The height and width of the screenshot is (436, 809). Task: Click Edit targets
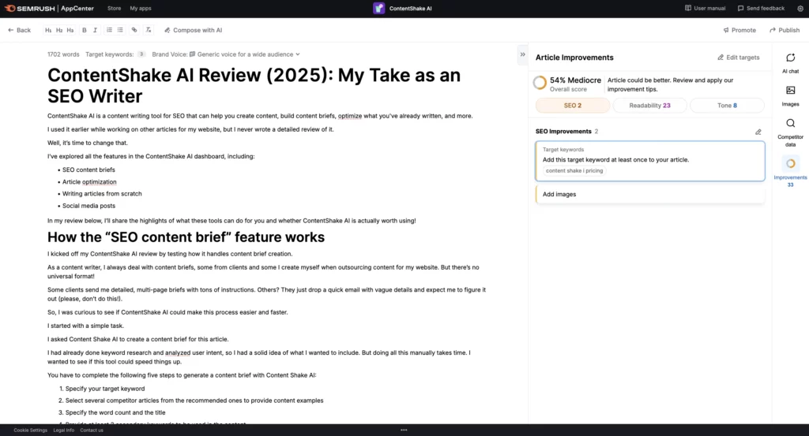[739, 58]
